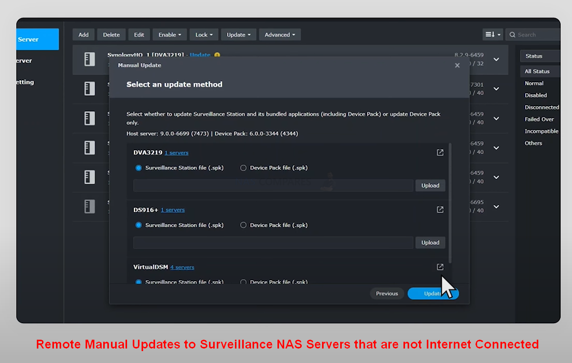This screenshot has height=363, width=572.
Task: Click the "DVA3219" model heading in the dialog
Action: 148,153
